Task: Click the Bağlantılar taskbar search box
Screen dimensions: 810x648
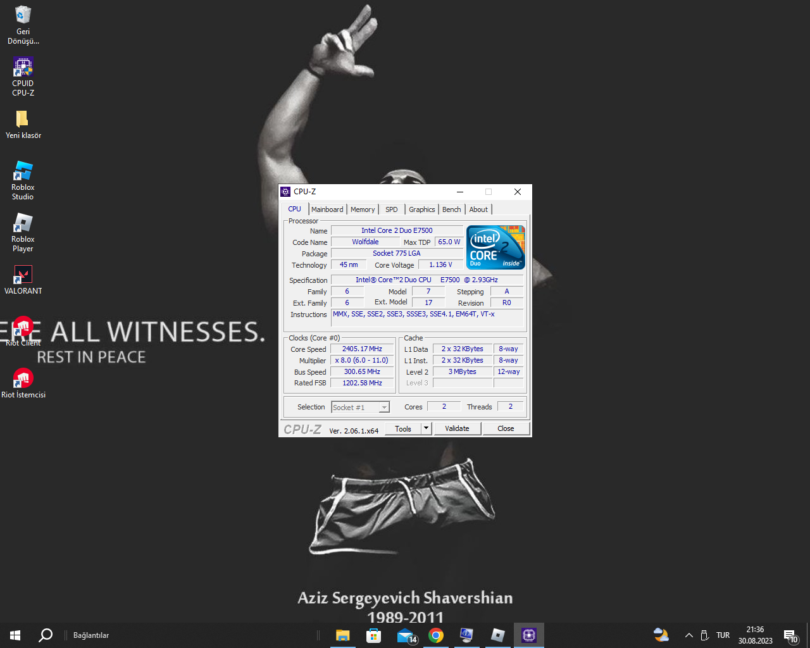Action: 91,635
